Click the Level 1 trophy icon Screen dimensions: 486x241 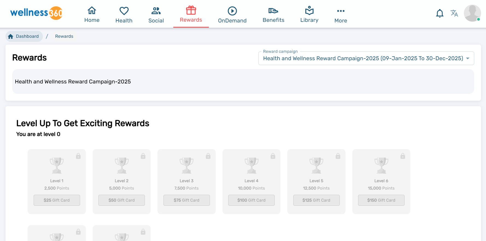(x=57, y=165)
